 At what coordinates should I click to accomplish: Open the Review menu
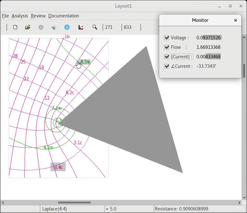[x=38, y=16]
